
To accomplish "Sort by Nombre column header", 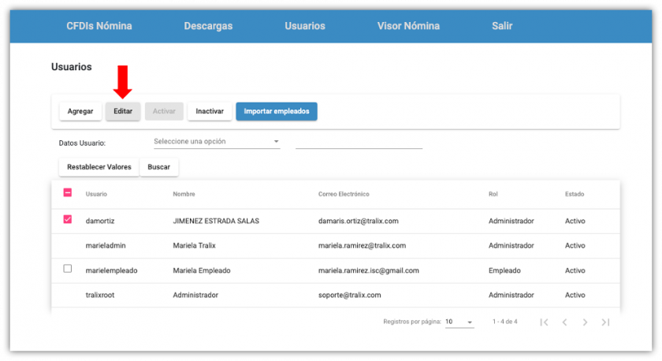I will 184,194.
